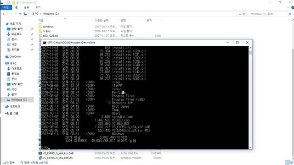Click the search magnifier icon in Explorer
Screen dimensions: 294x165
(289, 14)
